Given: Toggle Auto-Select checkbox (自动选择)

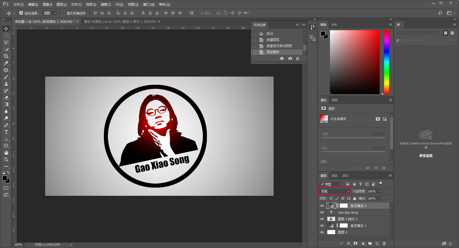Looking at the screenshot, I should (x=21, y=13).
